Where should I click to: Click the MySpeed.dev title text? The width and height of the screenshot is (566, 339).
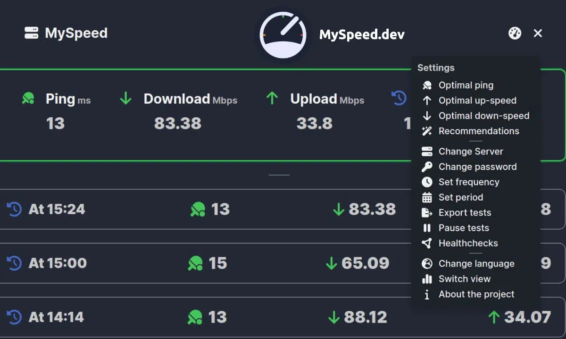(x=362, y=34)
